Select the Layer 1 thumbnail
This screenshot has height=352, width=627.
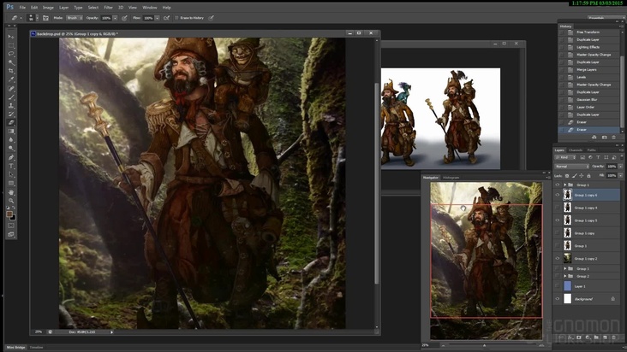click(x=566, y=287)
